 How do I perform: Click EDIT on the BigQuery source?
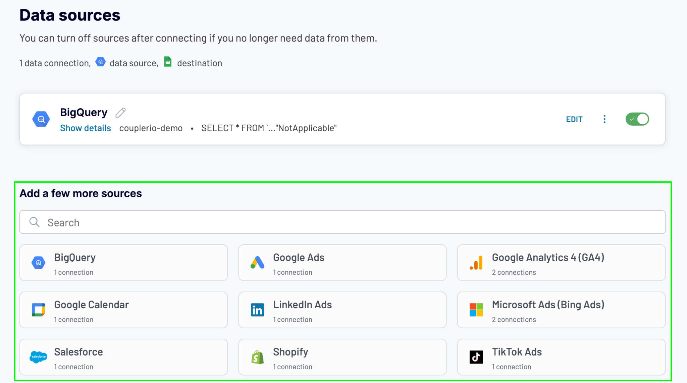574,119
